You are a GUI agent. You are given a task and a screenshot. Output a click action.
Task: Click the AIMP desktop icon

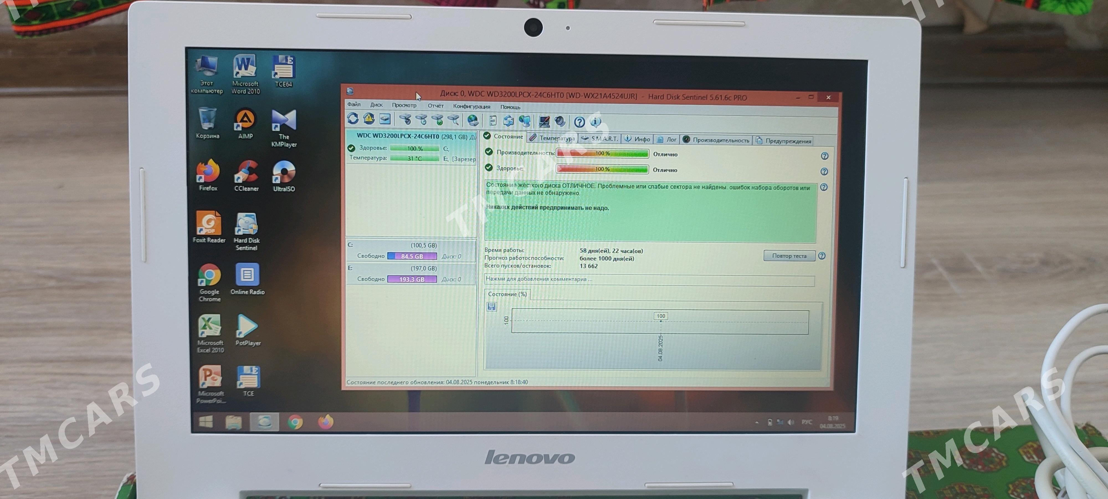click(246, 124)
